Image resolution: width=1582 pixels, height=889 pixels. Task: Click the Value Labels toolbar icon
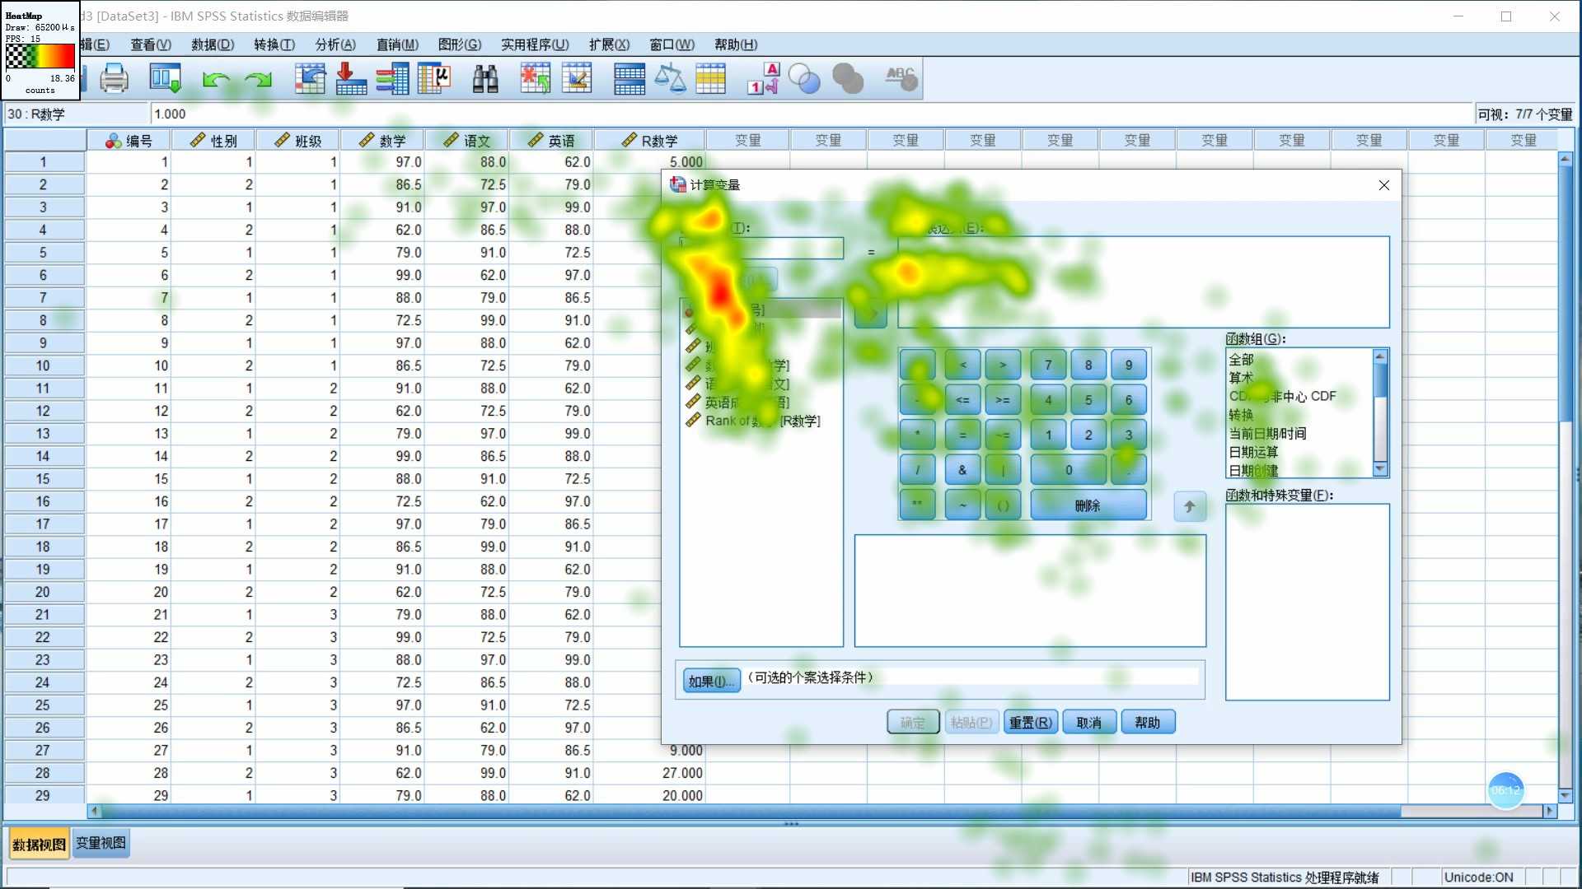(x=763, y=79)
